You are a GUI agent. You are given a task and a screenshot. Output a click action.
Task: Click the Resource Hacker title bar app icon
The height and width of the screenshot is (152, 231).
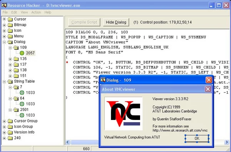pos(4,5)
